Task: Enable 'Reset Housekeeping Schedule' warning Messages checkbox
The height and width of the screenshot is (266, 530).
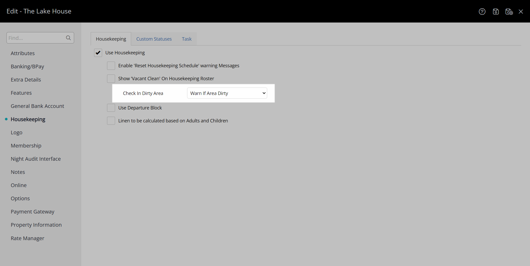Action: point(111,66)
